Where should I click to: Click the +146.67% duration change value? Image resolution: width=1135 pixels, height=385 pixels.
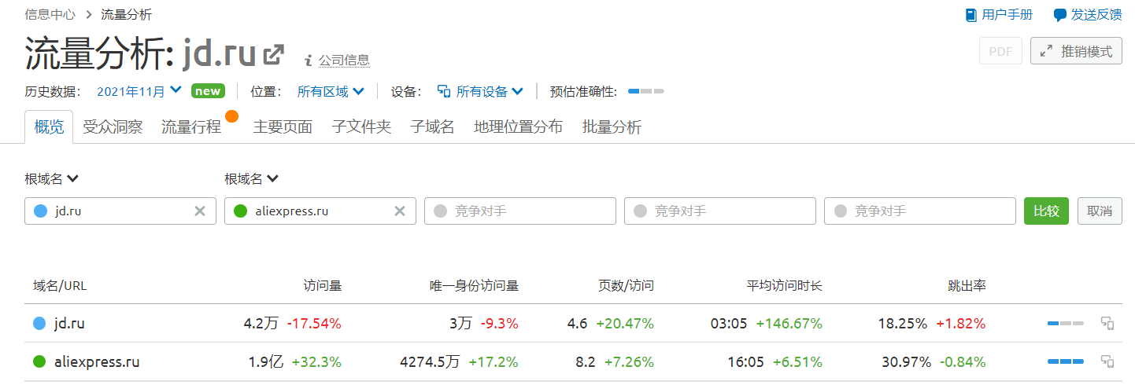789,323
